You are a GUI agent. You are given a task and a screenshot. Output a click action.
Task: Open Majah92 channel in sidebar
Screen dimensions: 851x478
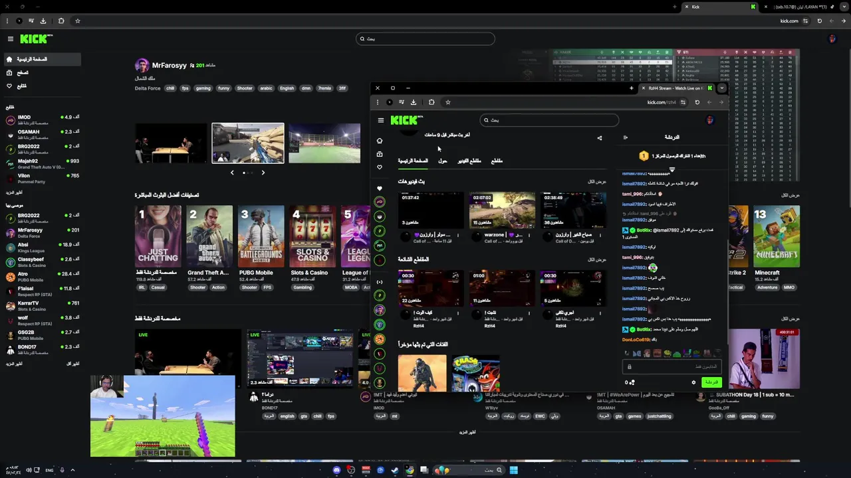[42, 164]
